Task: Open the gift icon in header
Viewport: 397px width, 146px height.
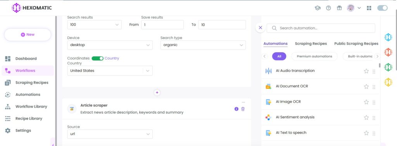Action: [x=339, y=8]
